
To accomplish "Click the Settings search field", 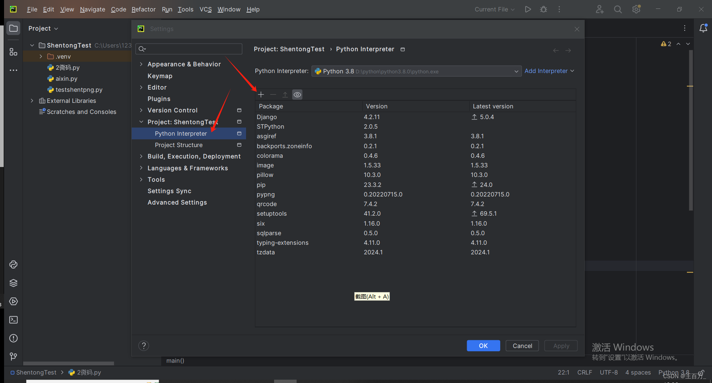I will coord(189,49).
